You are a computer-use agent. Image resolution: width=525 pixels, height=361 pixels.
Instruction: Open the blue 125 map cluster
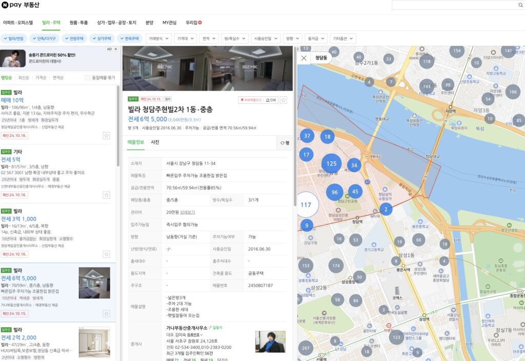(331, 163)
